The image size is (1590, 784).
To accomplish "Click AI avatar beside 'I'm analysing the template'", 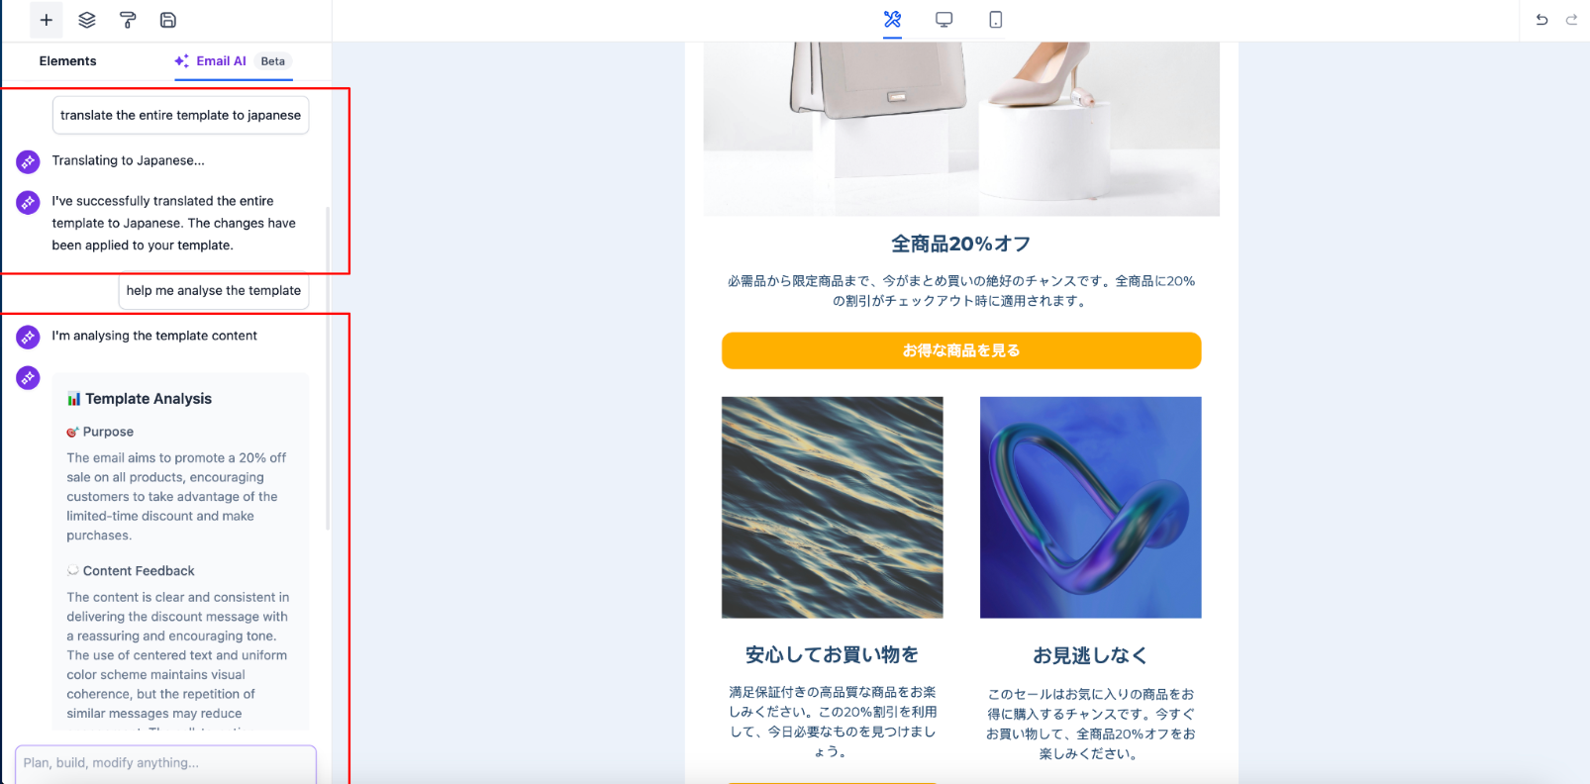I will pos(28,337).
